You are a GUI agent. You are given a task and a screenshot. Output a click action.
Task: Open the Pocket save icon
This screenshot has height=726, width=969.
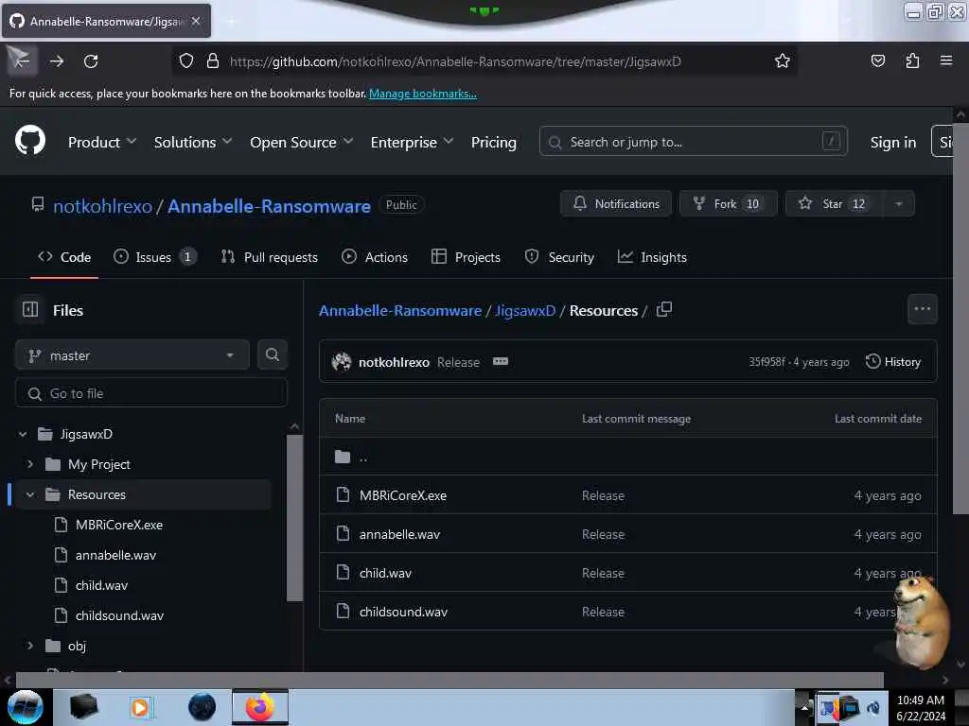click(x=877, y=60)
